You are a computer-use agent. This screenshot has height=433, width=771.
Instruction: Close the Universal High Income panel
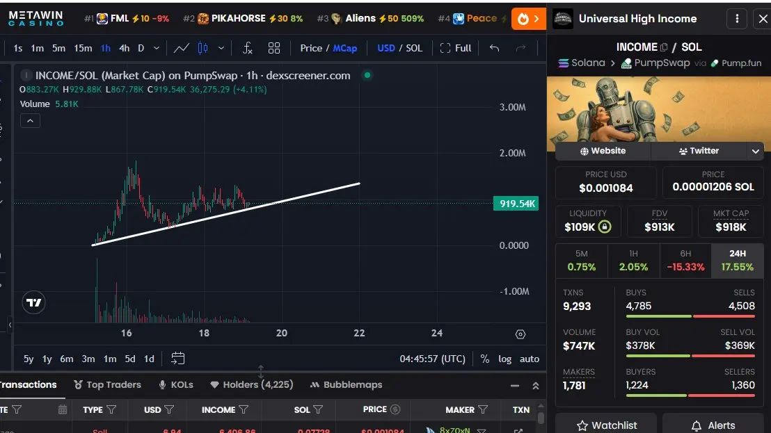point(763,19)
